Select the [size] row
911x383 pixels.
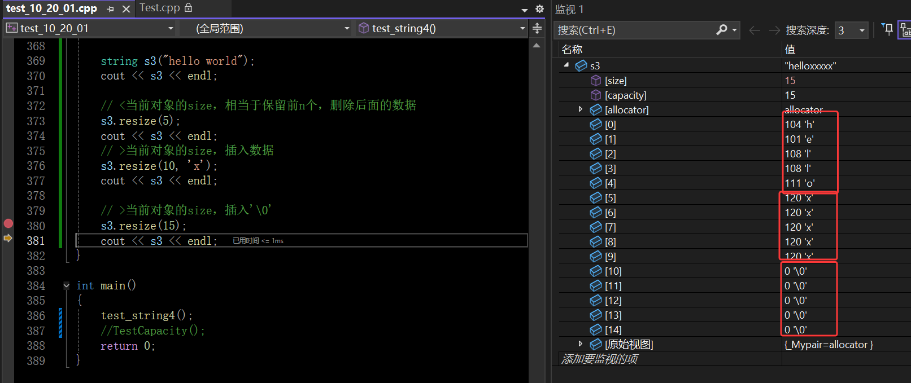coord(734,81)
